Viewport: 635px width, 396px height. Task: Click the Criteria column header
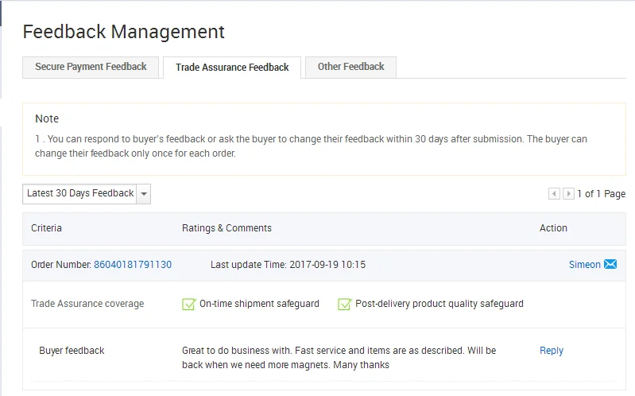46,228
